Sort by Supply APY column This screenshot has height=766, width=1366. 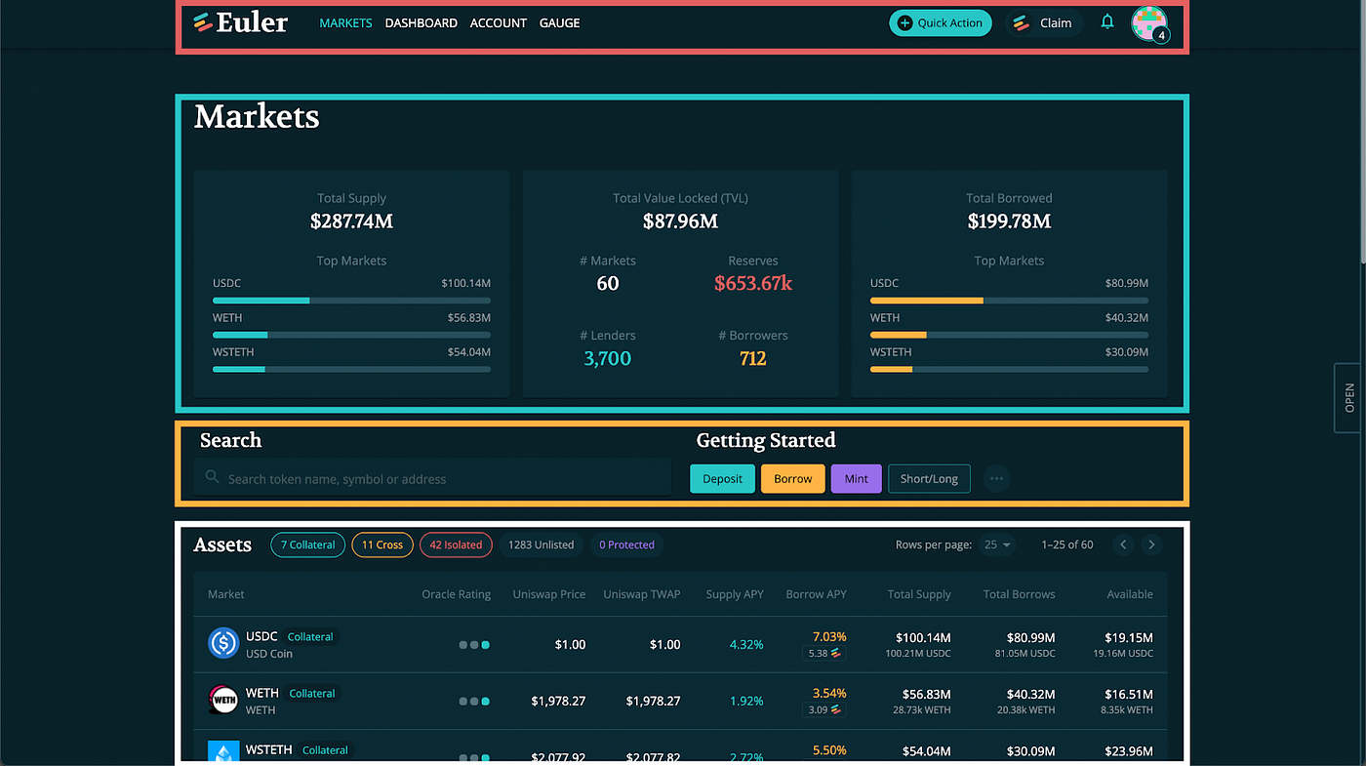pyautogui.click(x=735, y=594)
